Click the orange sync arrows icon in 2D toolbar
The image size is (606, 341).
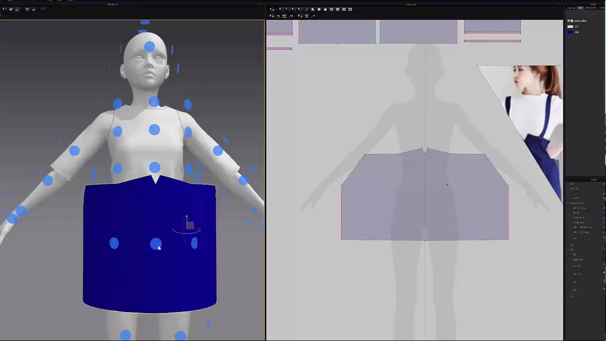[272, 9]
